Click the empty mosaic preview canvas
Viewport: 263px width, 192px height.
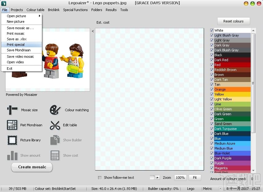click(149, 99)
